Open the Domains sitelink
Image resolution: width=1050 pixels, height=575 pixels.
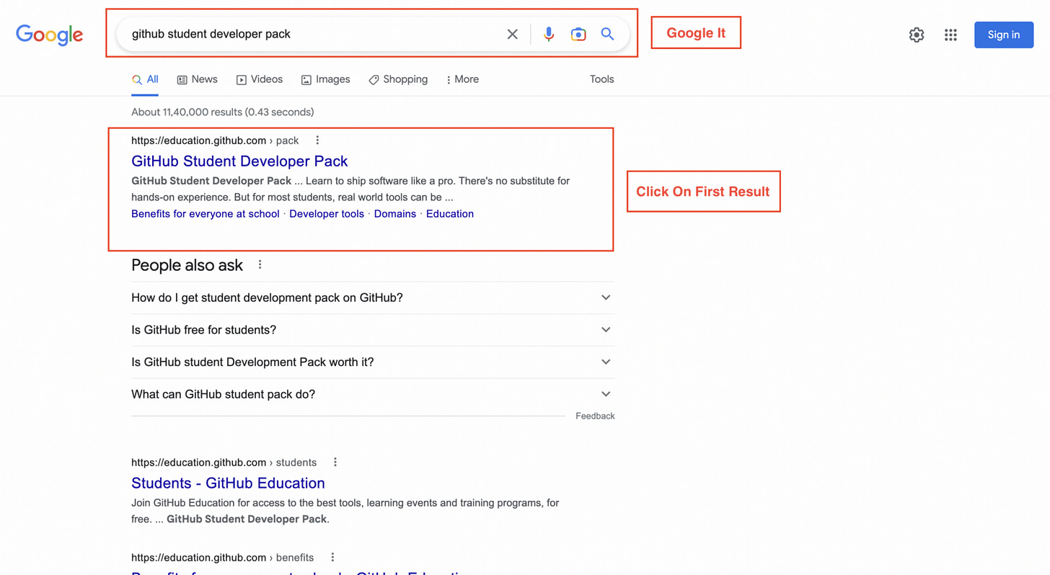395,214
